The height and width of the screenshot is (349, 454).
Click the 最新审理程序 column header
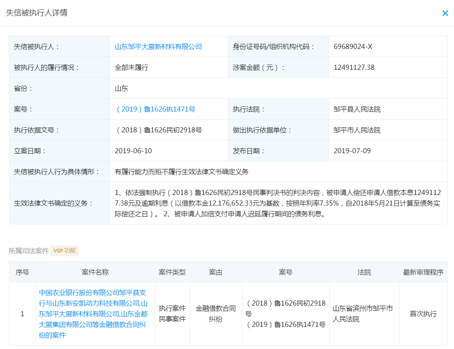click(x=423, y=272)
